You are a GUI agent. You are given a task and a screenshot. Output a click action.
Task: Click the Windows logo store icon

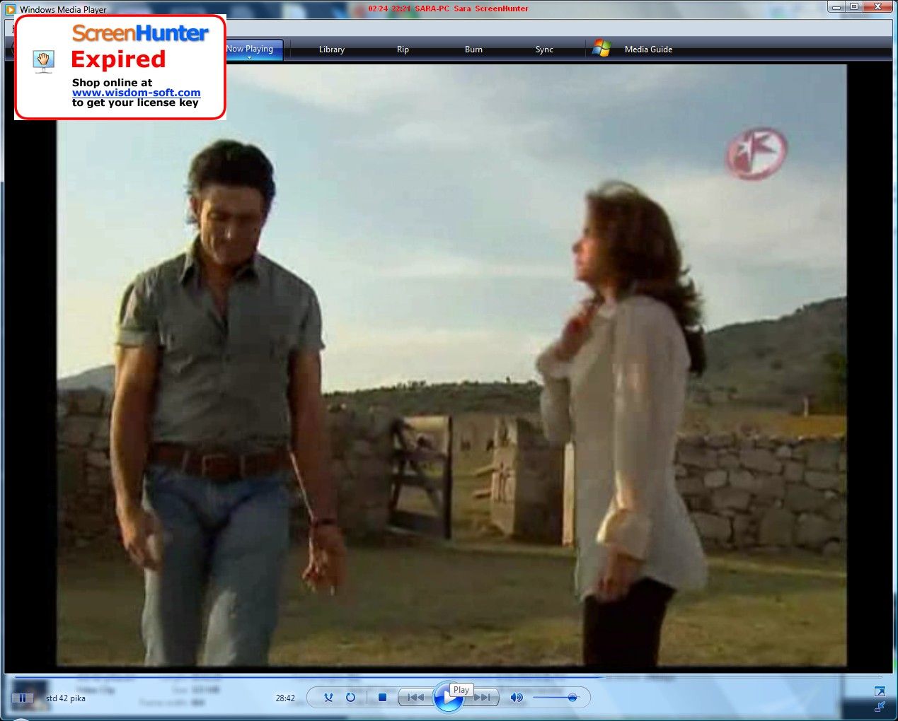tap(601, 49)
